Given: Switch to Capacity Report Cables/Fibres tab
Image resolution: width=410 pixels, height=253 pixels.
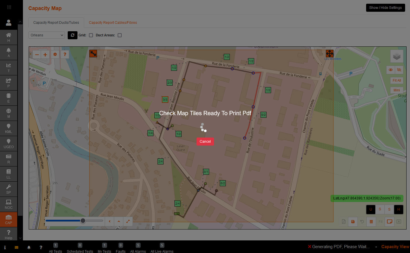Looking at the screenshot, I should click(x=113, y=23).
